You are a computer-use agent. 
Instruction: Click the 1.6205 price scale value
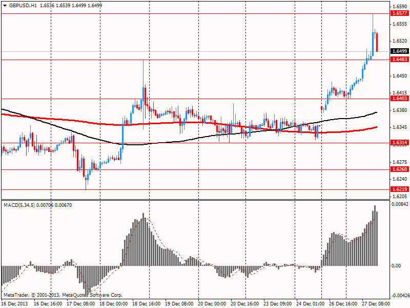point(400,197)
